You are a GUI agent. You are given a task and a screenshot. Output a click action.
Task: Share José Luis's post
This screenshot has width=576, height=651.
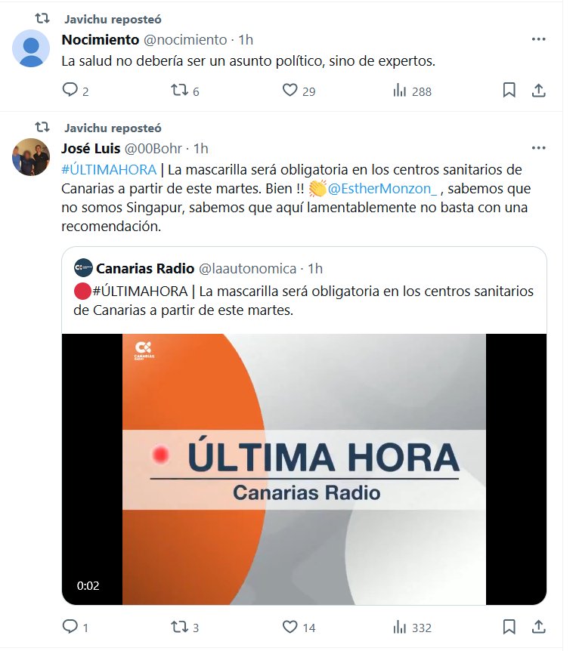click(539, 627)
